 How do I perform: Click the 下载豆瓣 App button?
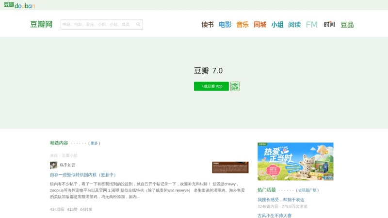point(211,86)
